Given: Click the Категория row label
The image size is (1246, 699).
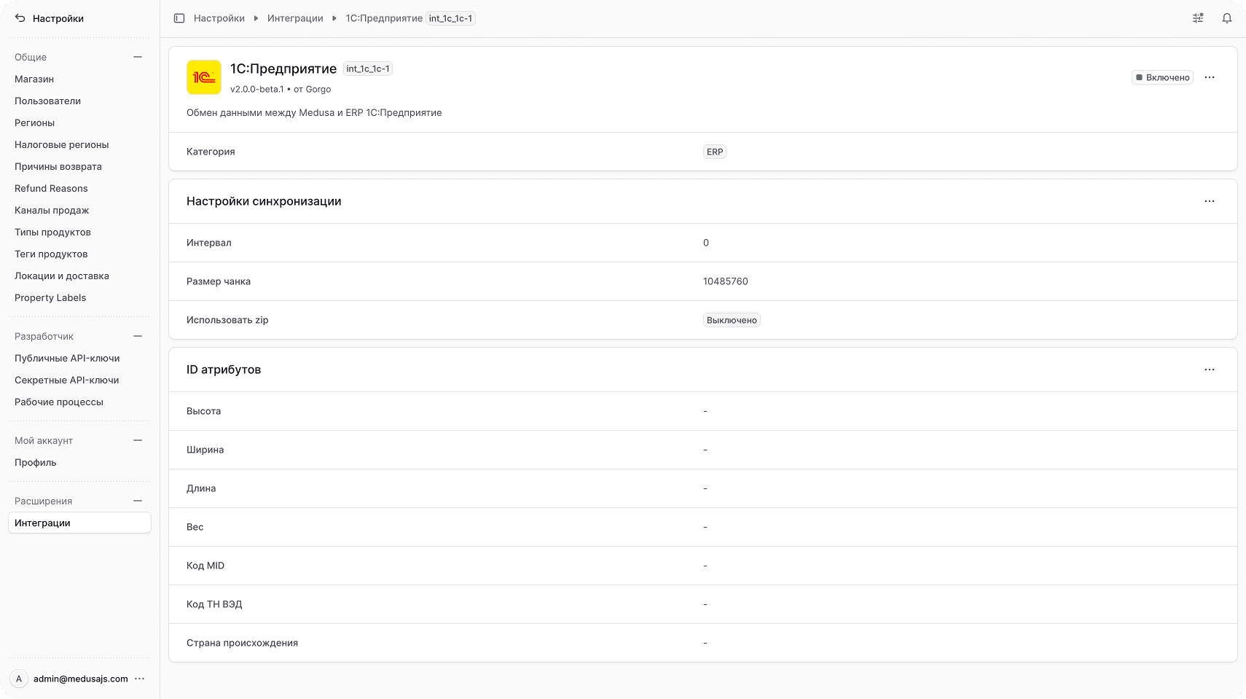Looking at the screenshot, I should click(x=211, y=152).
